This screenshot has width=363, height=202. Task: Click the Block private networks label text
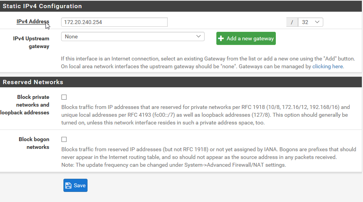tap(25, 105)
